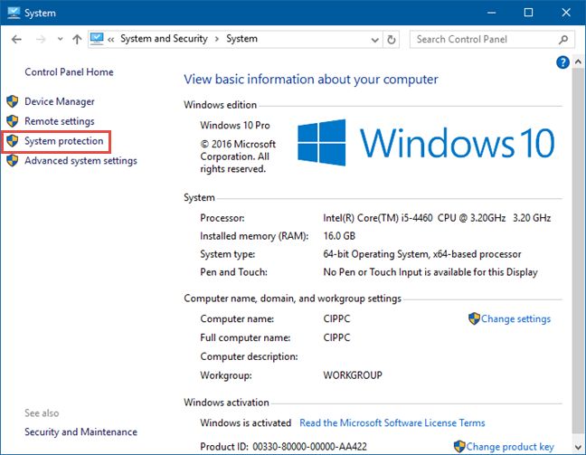Click the magnifier search icon
Image resolution: width=586 pixels, height=455 pixels.
(562, 40)
